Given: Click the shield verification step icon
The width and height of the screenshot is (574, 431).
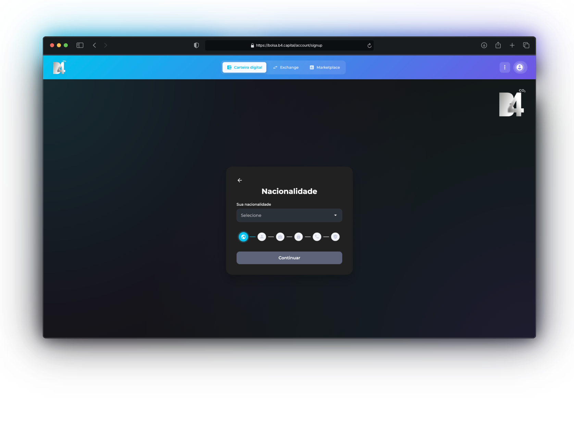Looking at the screenshot, I should (x=335, y=237).
